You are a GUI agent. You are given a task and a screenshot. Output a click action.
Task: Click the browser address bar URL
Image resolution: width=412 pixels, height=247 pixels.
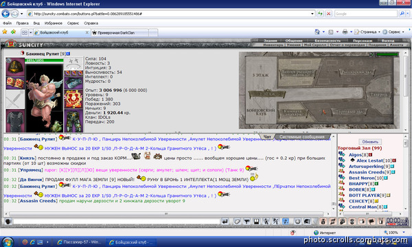click(88, 14)
